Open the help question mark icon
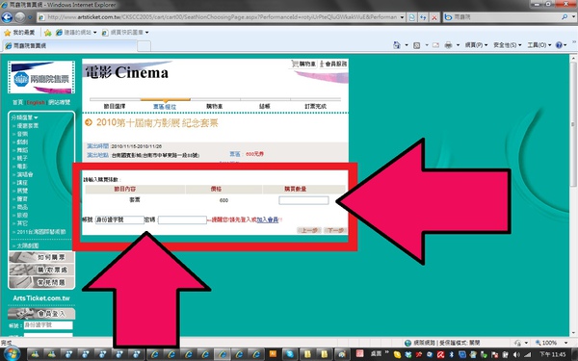 pyautogui.click(x=559, y=45)
